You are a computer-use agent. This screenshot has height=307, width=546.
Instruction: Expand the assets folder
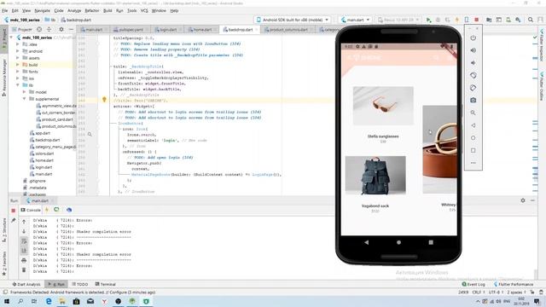click(x=18, y=58)
